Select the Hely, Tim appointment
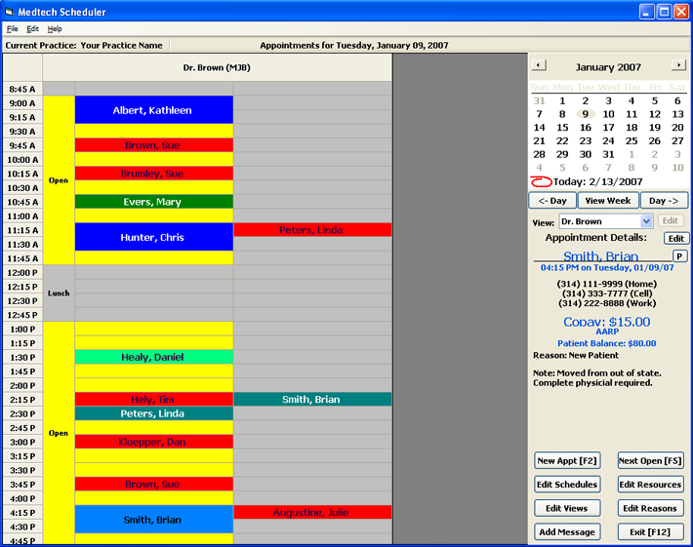Image resolution: width=693 pixels, height=547 pixels. pyautogui.click(x=154, y=400)
